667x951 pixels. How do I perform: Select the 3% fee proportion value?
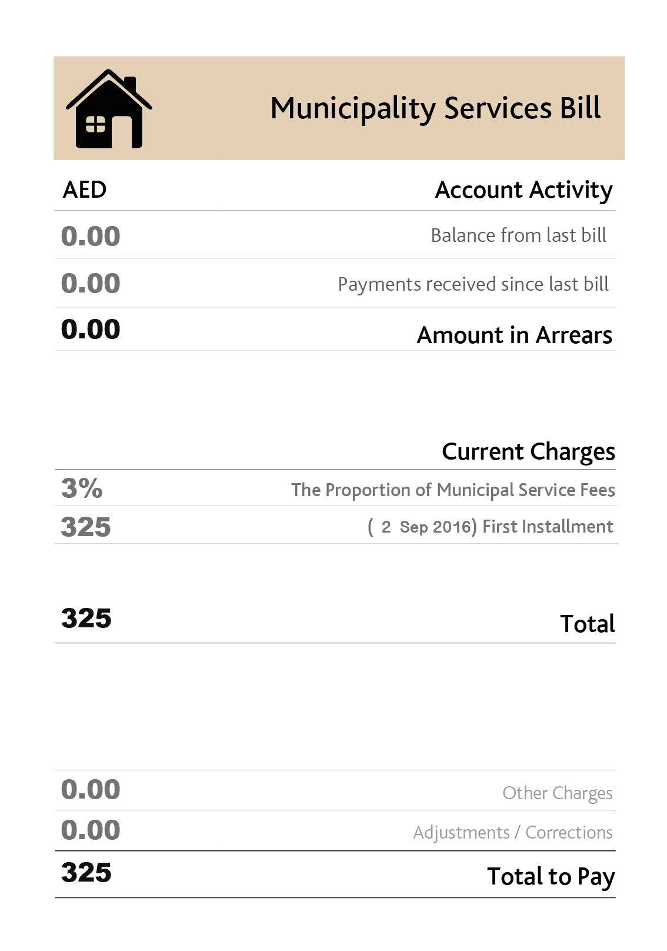(x=82, y=488)
